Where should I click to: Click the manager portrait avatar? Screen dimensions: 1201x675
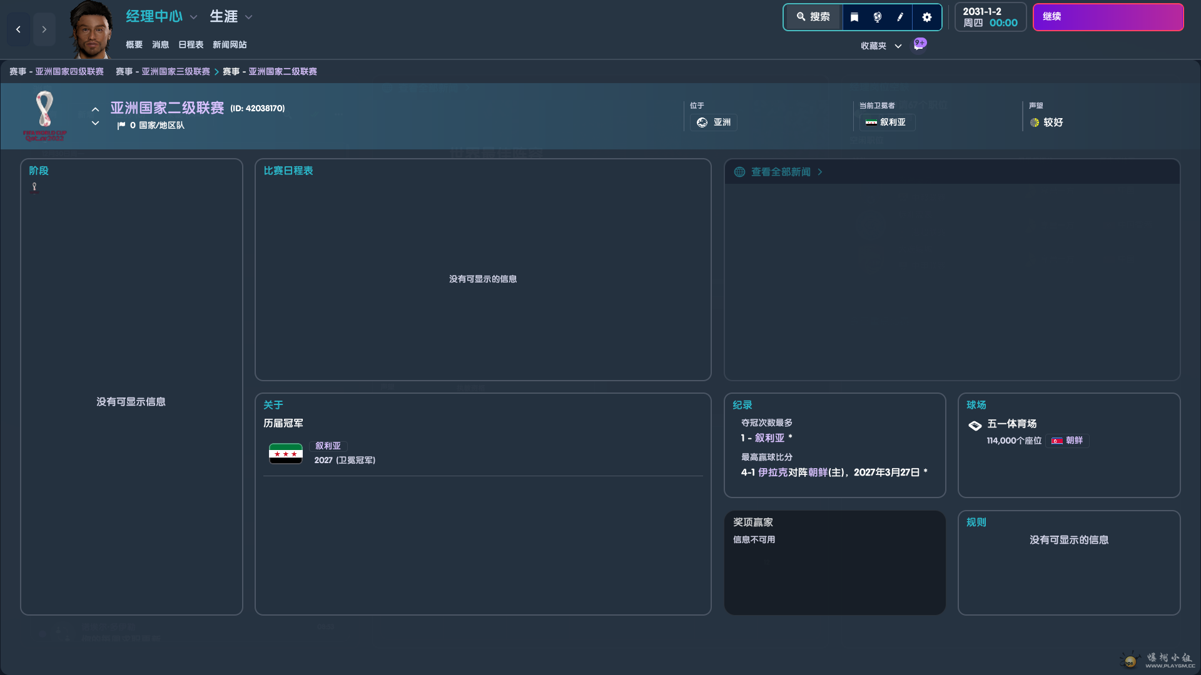point(91,29)
